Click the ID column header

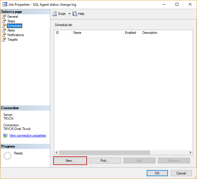63,33
